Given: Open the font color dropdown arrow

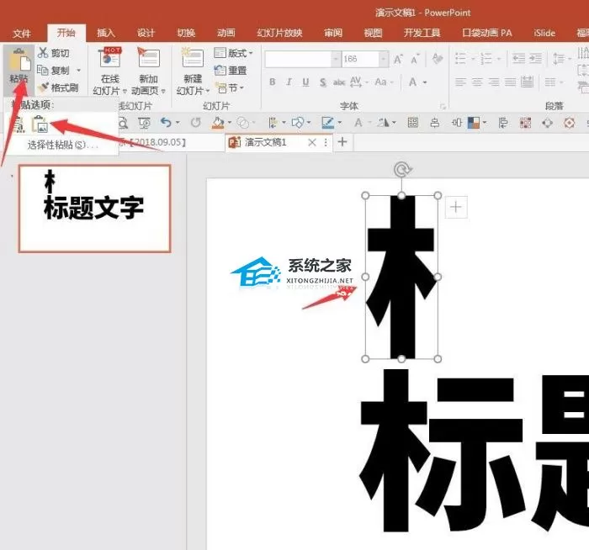Looking at the screenshot, I should click(425, 82).
